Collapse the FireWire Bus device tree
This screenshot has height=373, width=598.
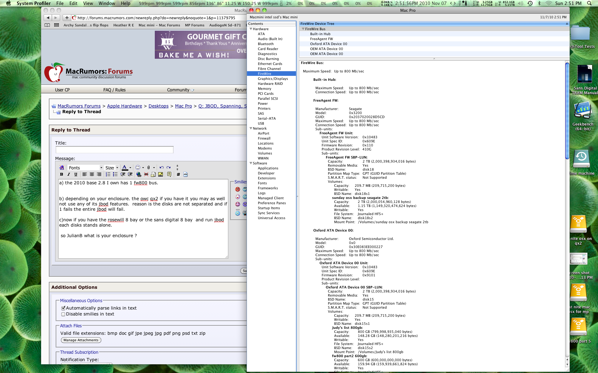(303, 29)
